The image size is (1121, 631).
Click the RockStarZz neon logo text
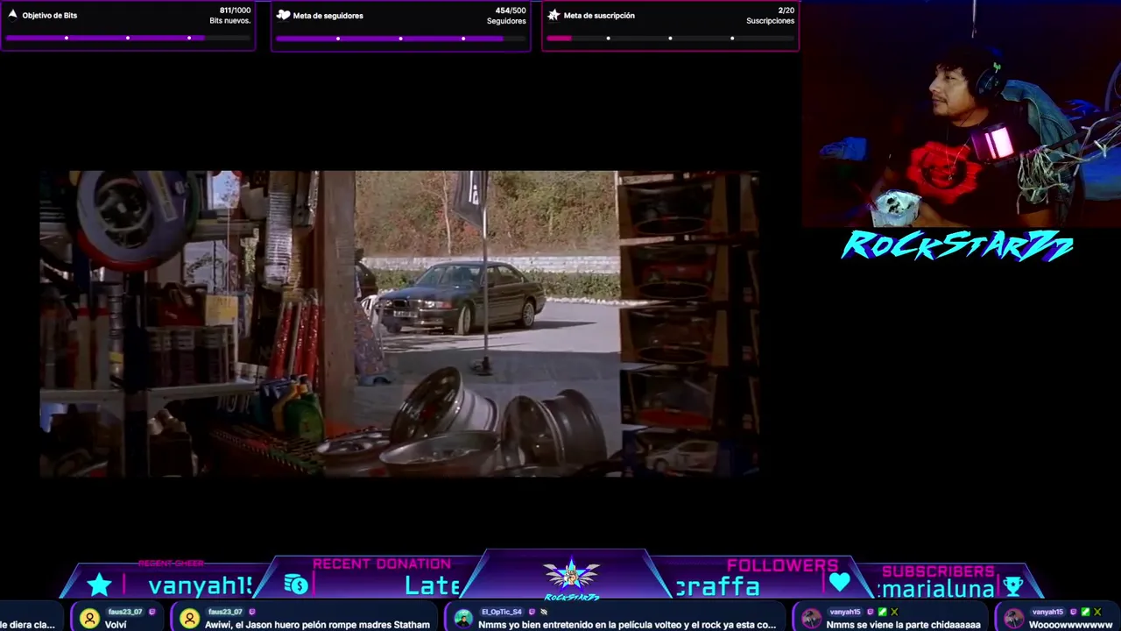tap(957, 246)
